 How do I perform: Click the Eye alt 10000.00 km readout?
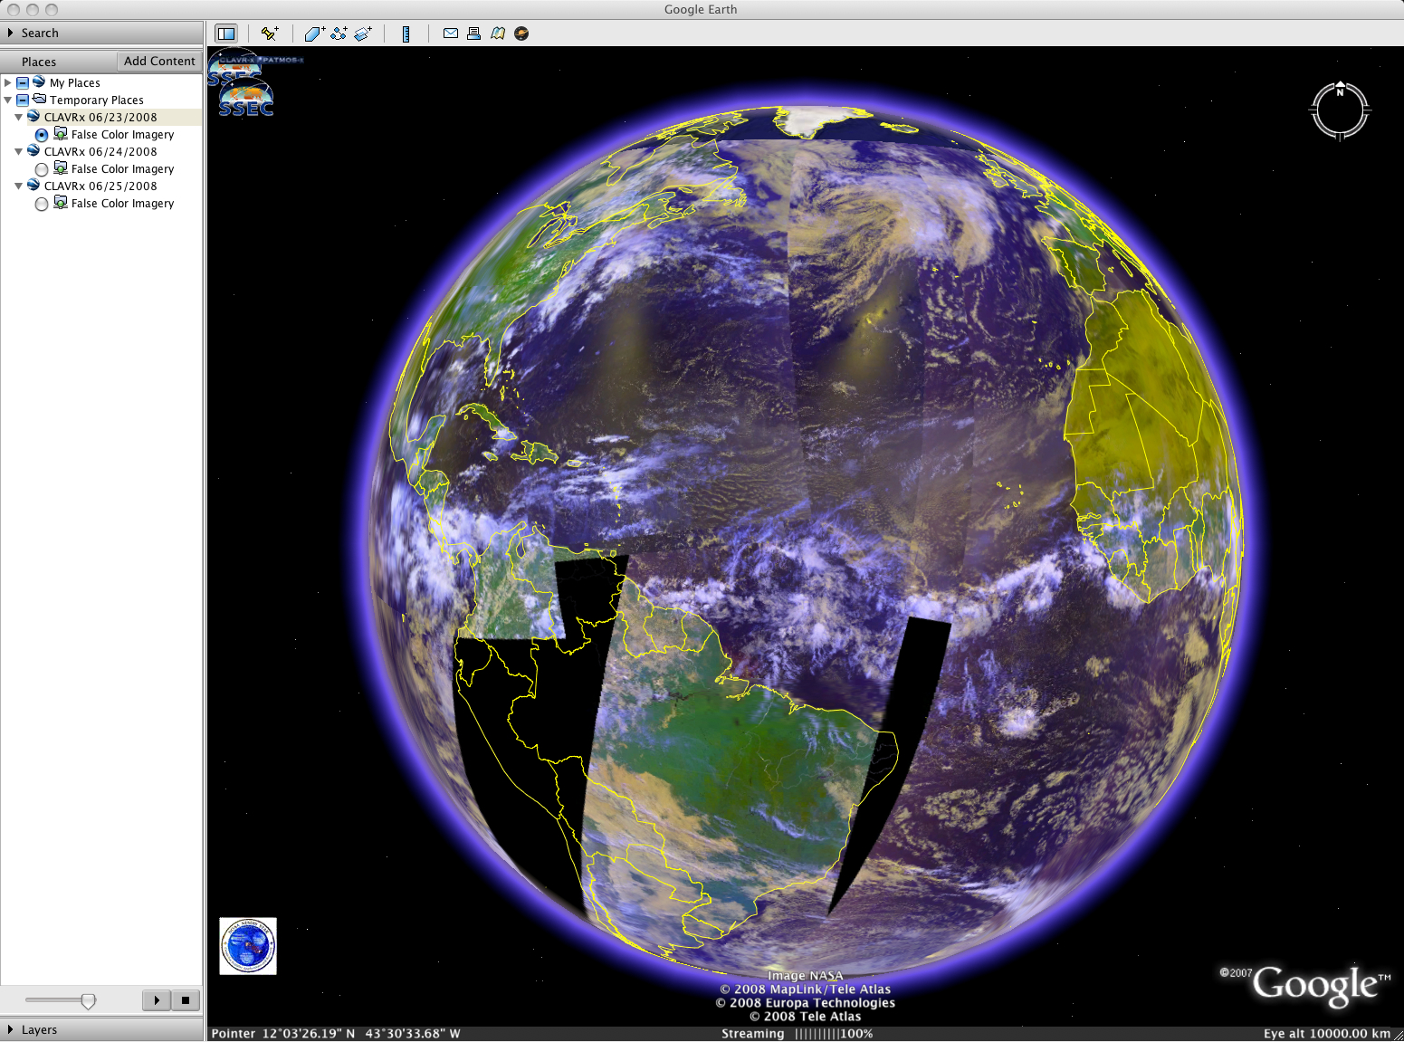(1327, 1033)
